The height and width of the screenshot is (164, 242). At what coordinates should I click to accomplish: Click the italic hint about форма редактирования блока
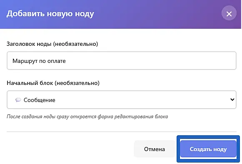coord(87,117)
